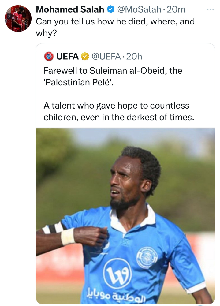
Task: Click the UEFA logo avatar
Action: tap(49, 56)
